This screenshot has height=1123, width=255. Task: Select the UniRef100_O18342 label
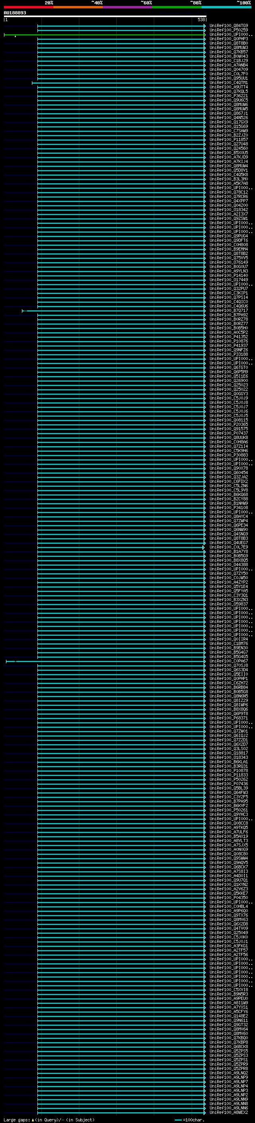click(x=228, y=210)
